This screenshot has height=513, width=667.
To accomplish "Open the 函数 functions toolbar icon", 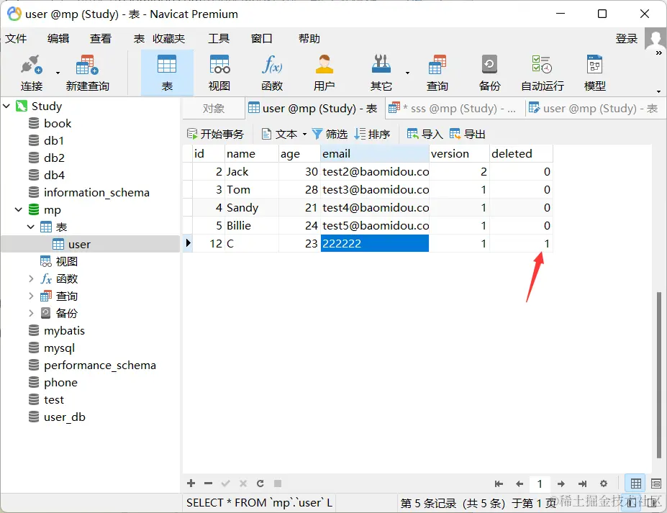I will [x=272, y=73].
